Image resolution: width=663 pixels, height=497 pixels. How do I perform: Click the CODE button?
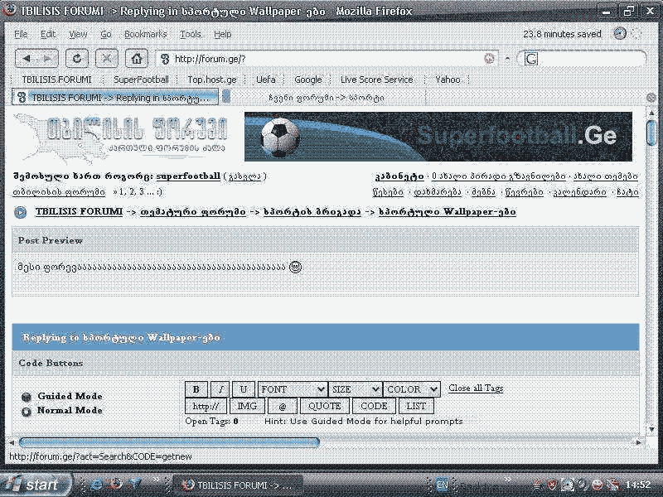374,406
